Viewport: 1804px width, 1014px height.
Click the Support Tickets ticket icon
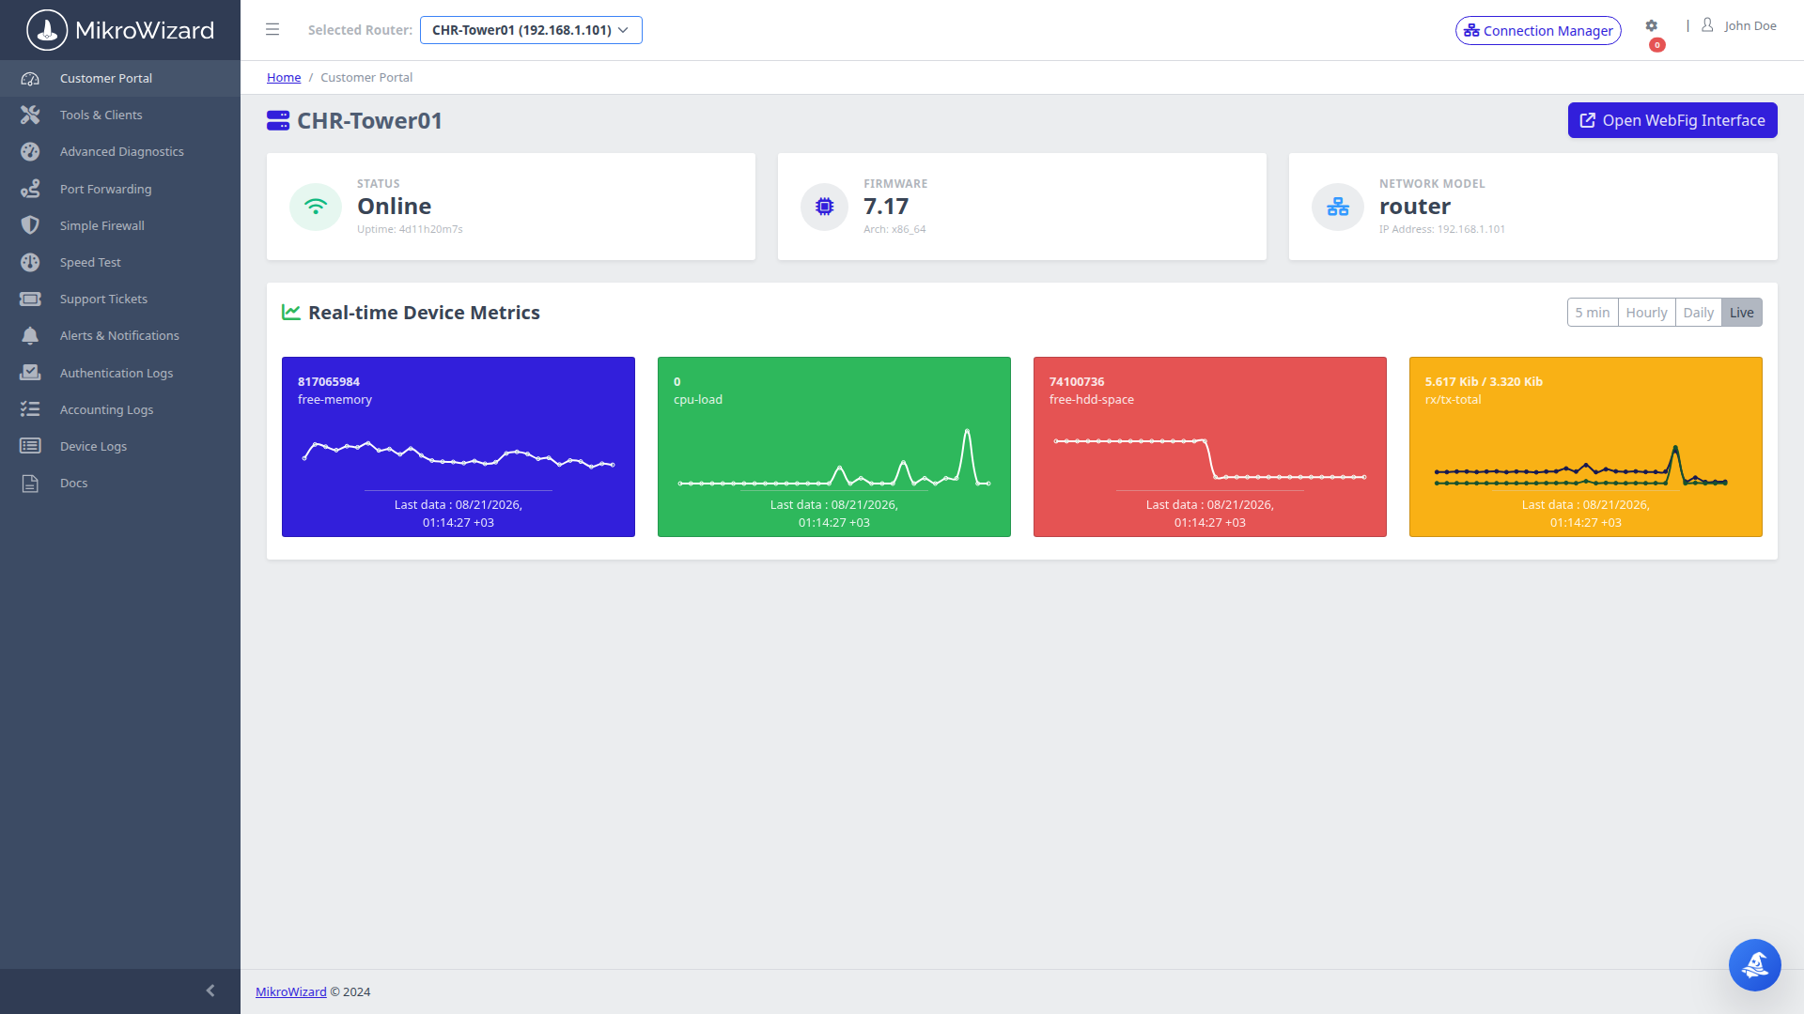(30, 299)
